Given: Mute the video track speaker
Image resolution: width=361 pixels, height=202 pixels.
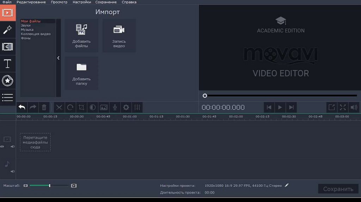Looking at the screenshot, I should (x=13, y=147).
